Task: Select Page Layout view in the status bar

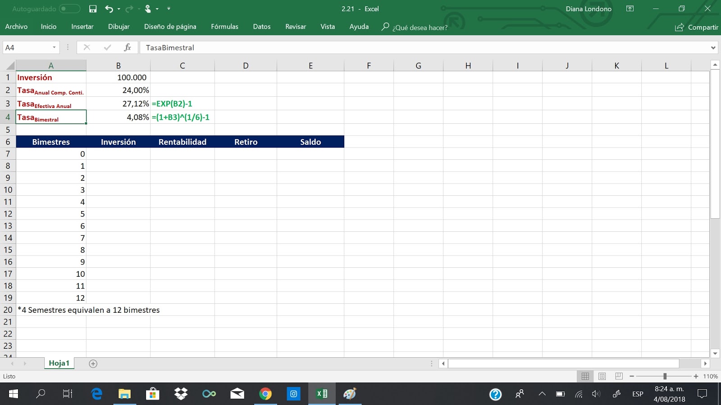Action: click(602, 376)
